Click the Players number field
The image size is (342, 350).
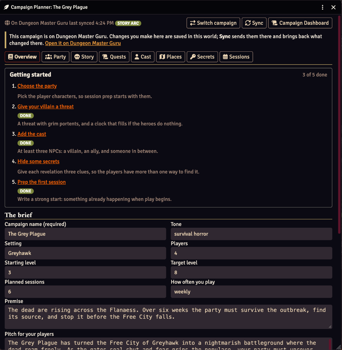coord(251,253)
